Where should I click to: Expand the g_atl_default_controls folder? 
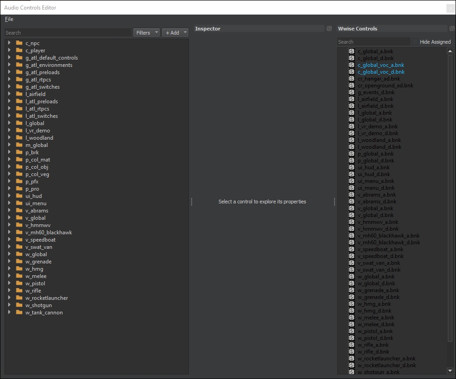9,57
